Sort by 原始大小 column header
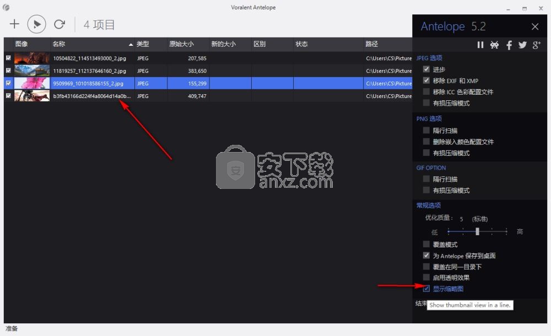The image size is (551, 336). [x=188, y=44]
